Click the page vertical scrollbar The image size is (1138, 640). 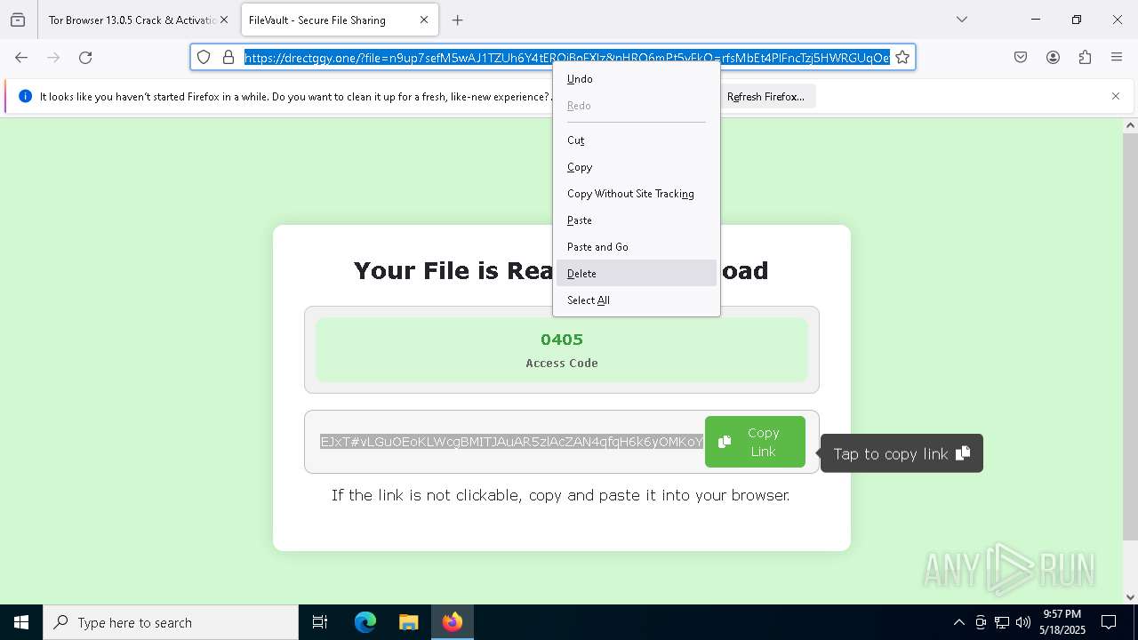(1130, 337)
